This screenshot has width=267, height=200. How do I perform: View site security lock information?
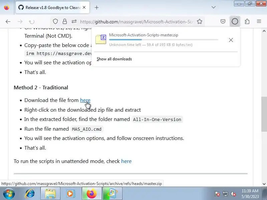pos(64,22)
